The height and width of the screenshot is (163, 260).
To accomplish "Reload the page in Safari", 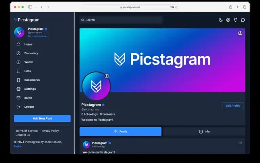I will pyautogui.click(x=176, y=7).
